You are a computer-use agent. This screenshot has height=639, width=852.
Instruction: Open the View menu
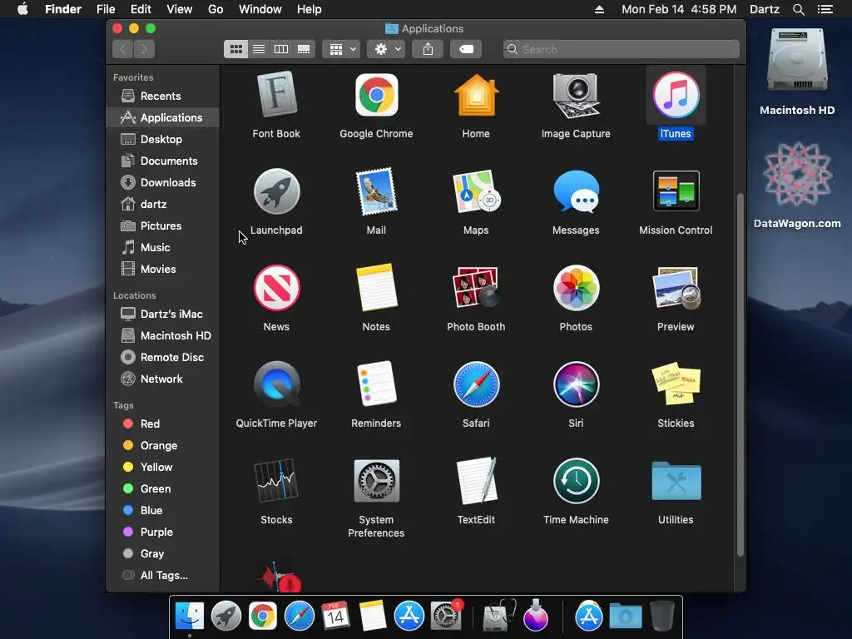coord(180,9)
